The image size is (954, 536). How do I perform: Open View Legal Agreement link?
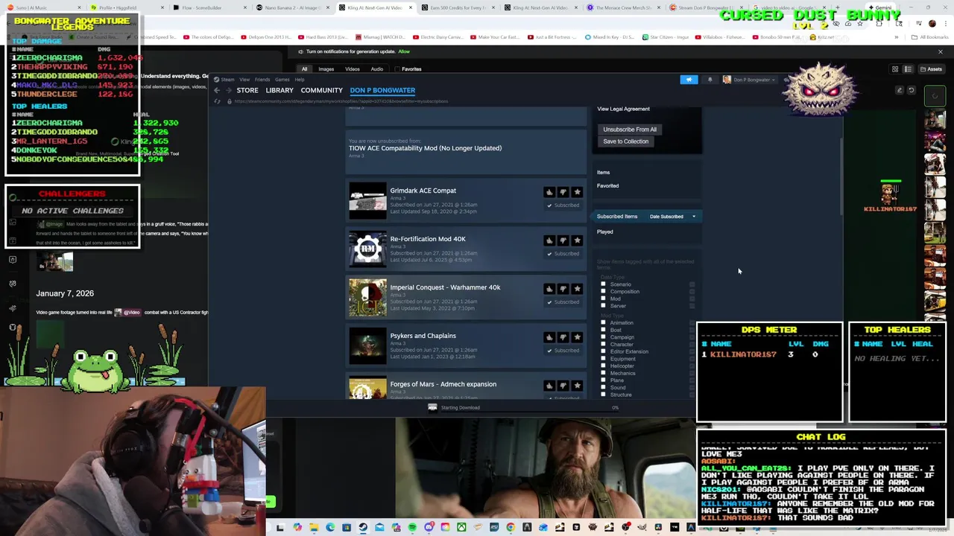click(x=623, y=109)
